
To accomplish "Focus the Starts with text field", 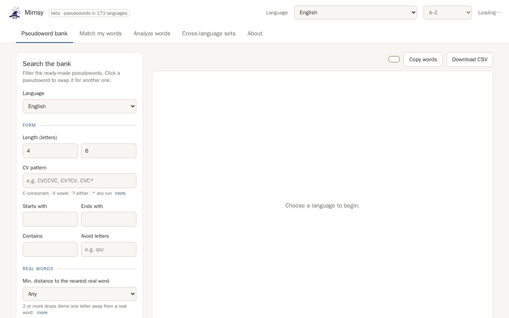I will tap(50, 219).
